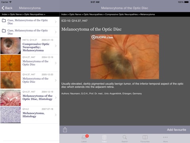
Task: Click 'Melanocytoma' at end of right breadcrumb
Action: [147, 14]
